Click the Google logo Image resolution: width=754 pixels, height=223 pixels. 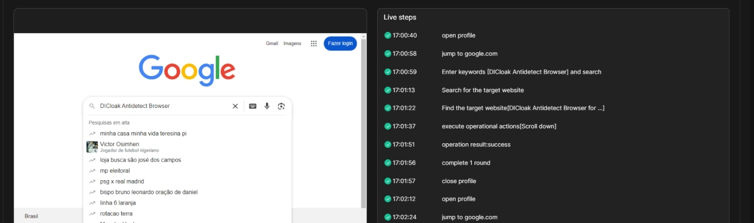[x=187, y=70]
